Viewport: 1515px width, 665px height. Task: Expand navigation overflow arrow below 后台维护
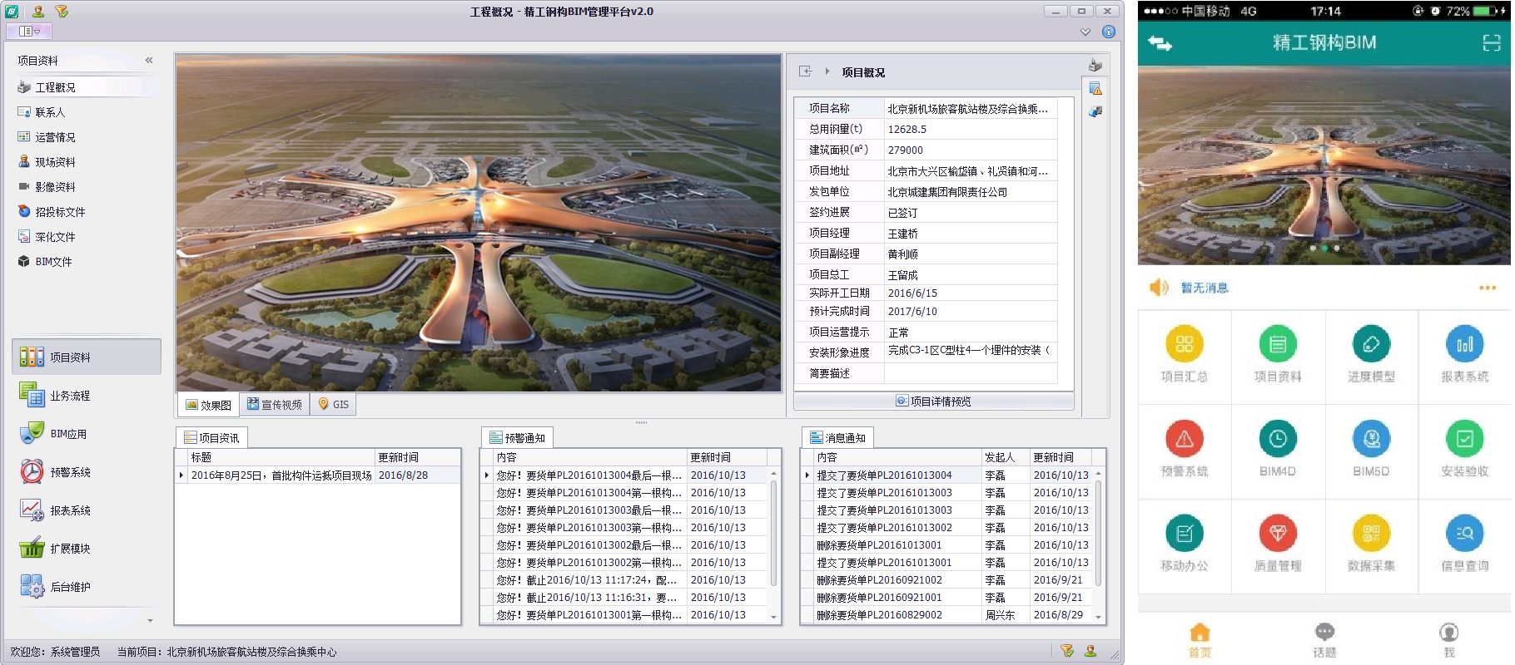[x=150, y=620]
